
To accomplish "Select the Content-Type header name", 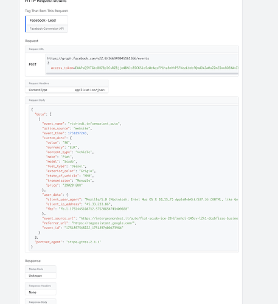I will [x=38, y=90].
